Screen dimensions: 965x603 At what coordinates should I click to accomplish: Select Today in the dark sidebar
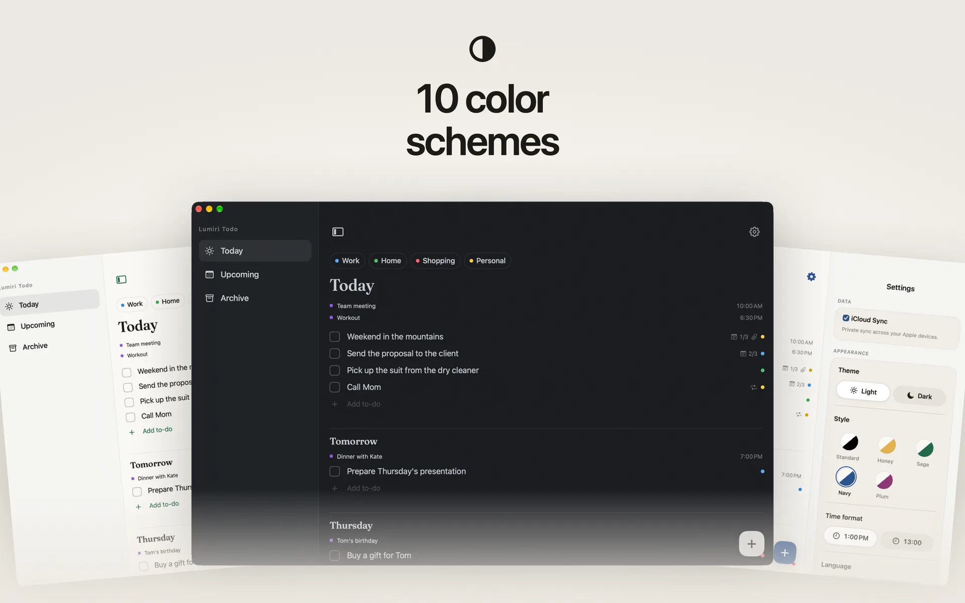coord(255,251)
